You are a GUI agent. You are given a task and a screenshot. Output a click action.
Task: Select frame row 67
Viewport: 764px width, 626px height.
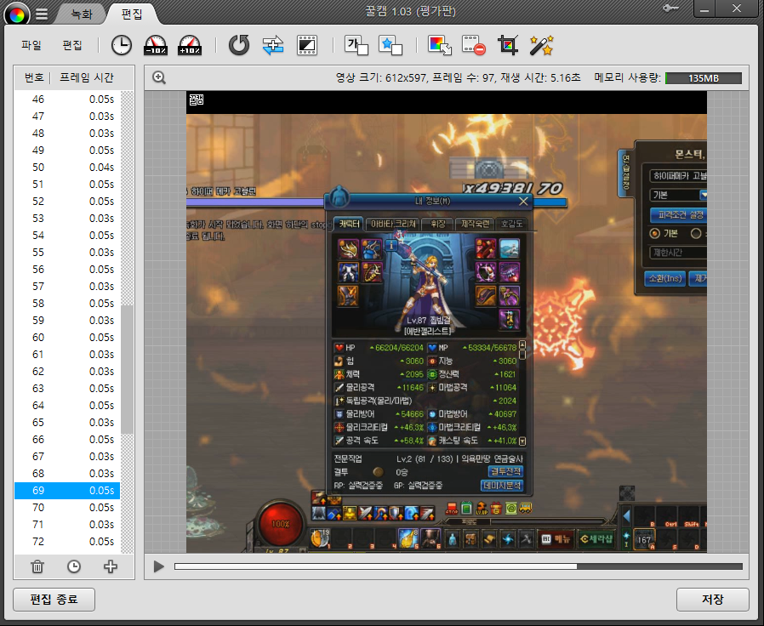67,457
